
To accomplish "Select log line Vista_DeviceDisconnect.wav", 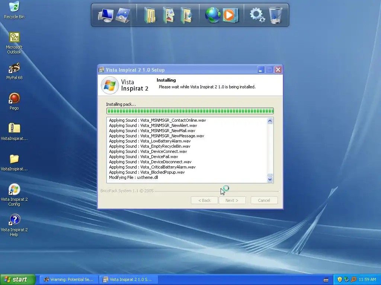I will point(150,162).
